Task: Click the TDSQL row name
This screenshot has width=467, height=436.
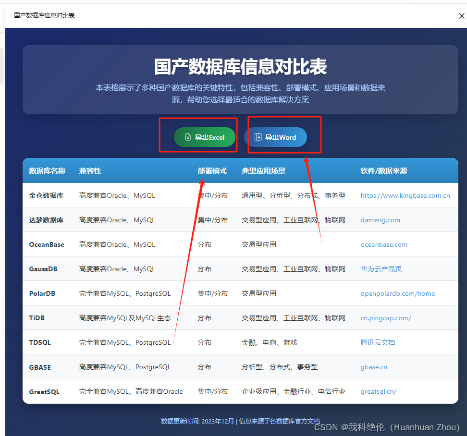Action: 40,342
